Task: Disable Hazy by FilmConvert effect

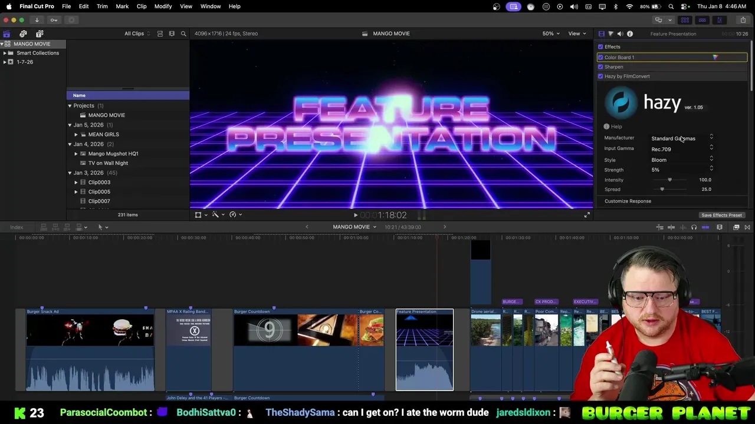Action: point(600,76)
